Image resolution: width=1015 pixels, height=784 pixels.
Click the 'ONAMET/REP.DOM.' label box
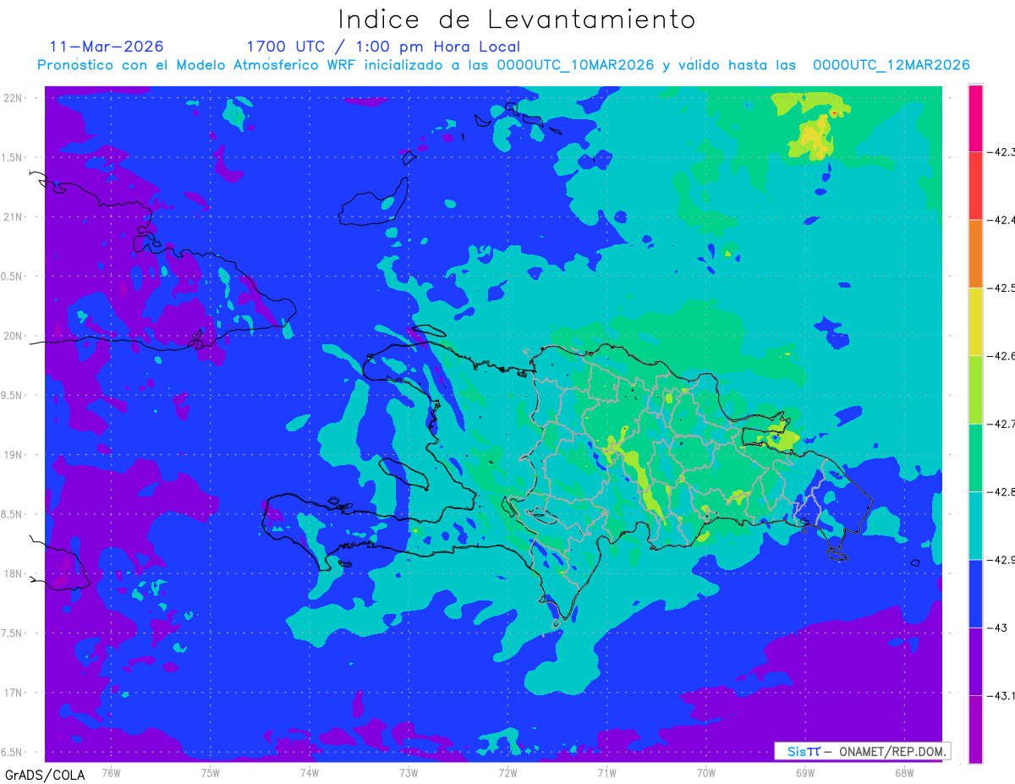coord(862,751)
